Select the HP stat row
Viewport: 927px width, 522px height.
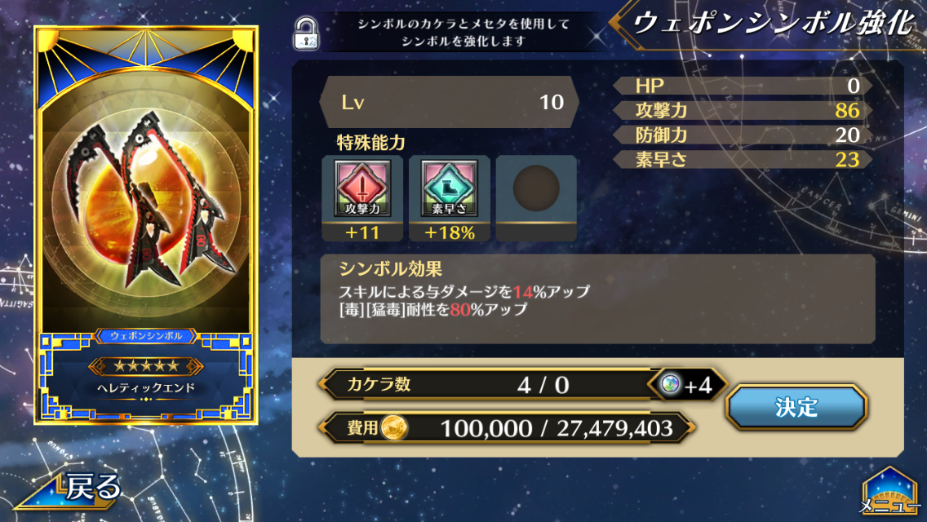[743, 86]
